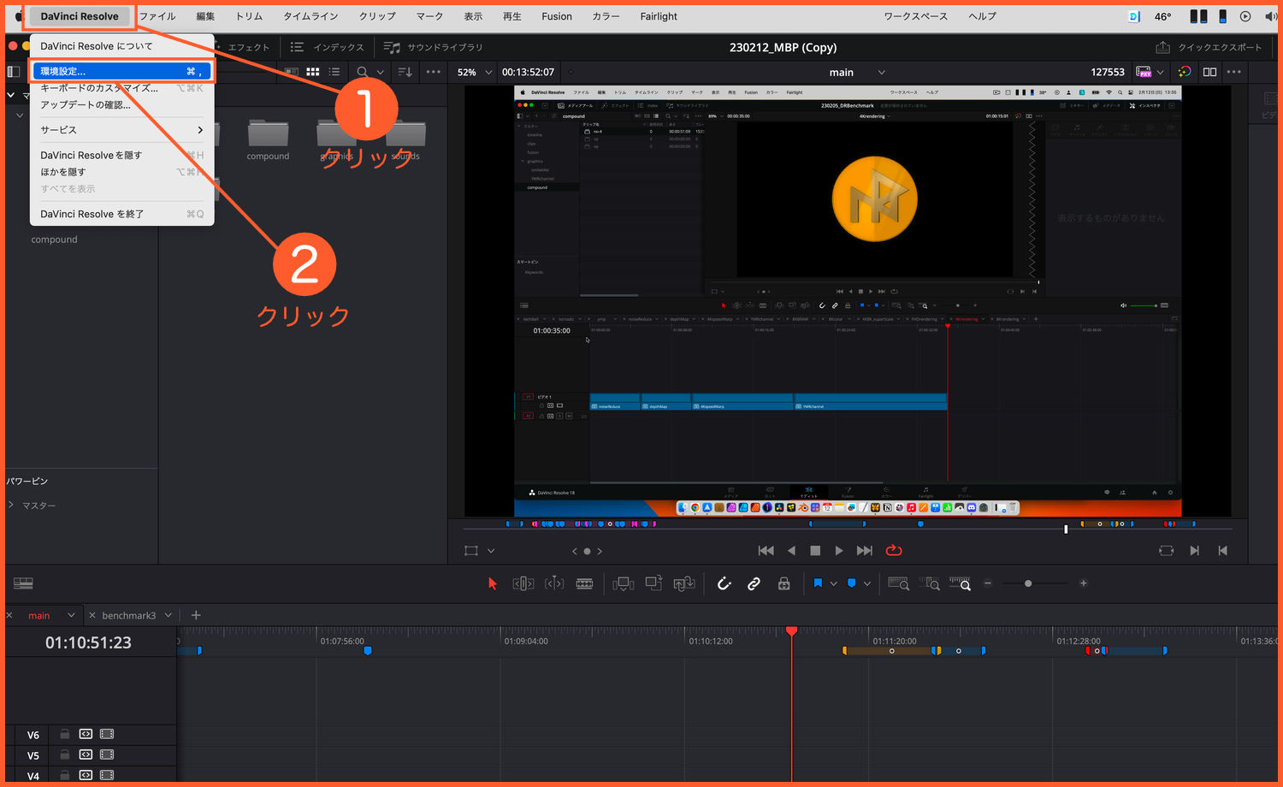Click the timeline zoom in plus button
This screenshot has height=787, width=1283.
tap(1083, 583)
